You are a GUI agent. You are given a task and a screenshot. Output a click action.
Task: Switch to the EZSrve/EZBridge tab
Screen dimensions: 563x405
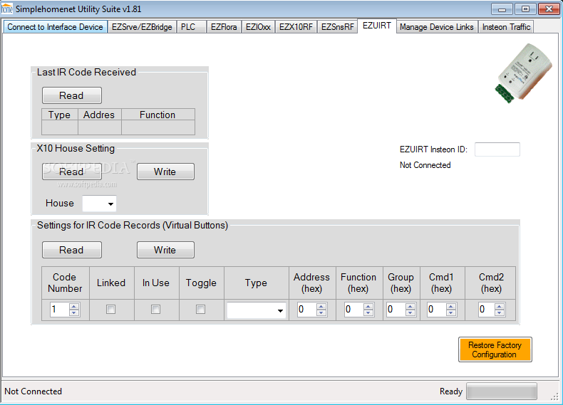pos(142,27)
